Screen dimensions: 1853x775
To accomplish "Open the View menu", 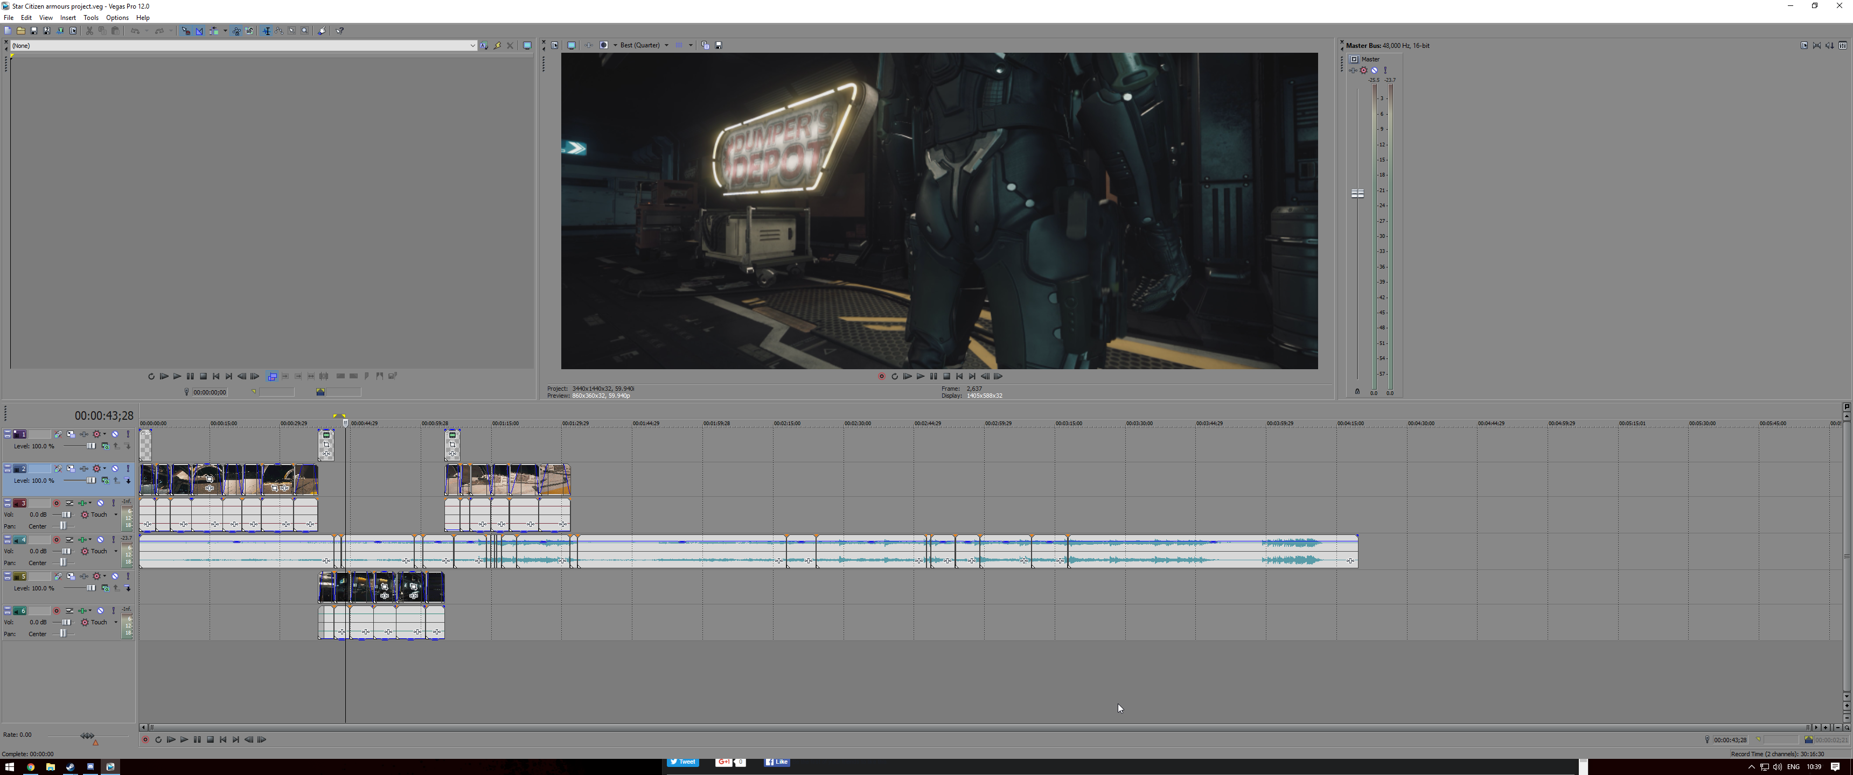I will (45, 17).
